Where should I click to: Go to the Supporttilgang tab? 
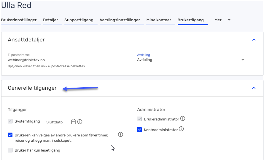[79, 20]
